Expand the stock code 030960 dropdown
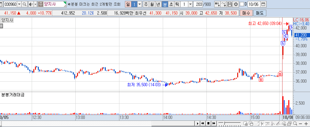This screenshot has height=127, width=310. pyautogui.click(x=19, y=4)
